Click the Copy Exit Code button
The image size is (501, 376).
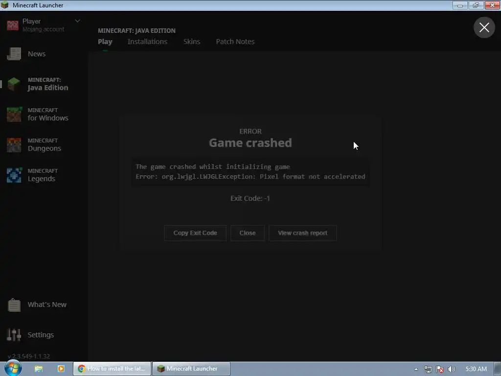tap(195, 233)
